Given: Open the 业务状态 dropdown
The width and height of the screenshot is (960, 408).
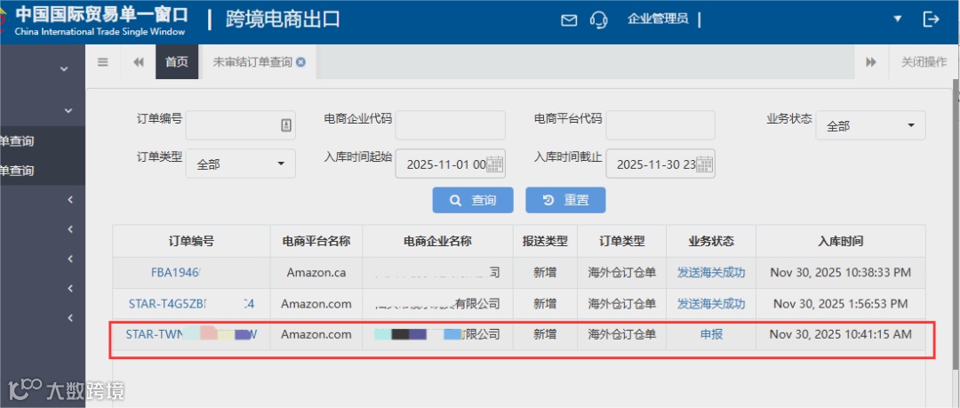Looking at the screenshot, I should (x=870, y=125).
